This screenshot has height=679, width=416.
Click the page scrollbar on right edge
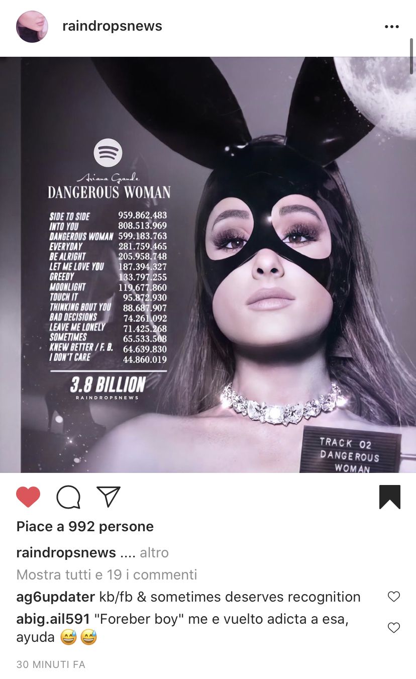coord(412,55)
